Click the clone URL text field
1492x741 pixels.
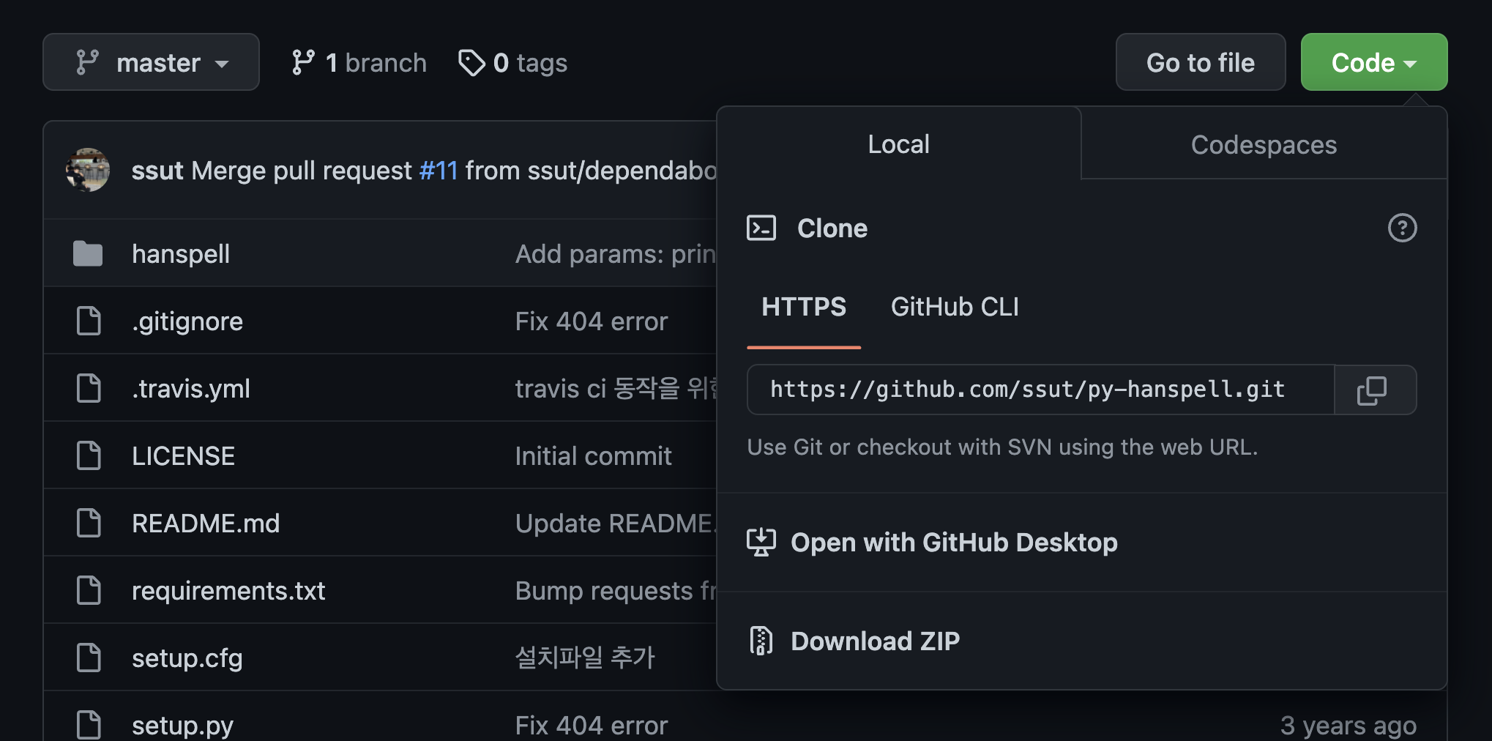(x=1040, y=390)
